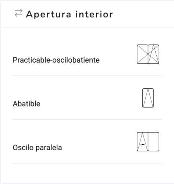Select the Practicable-oscilobatiente text label
174x184 pixels.
click(56, 60)
